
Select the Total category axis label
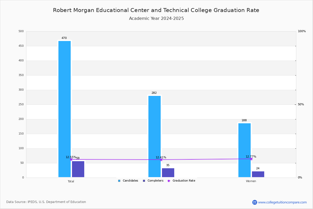(71, 181)
